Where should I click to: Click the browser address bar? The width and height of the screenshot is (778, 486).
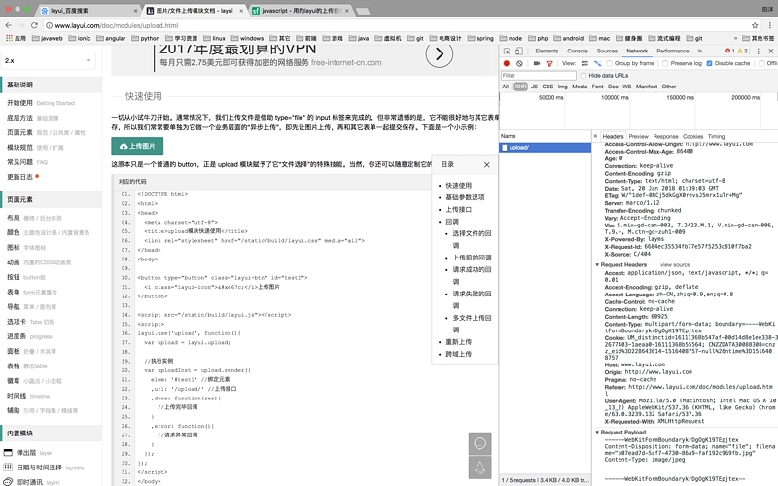pos(397,25)
